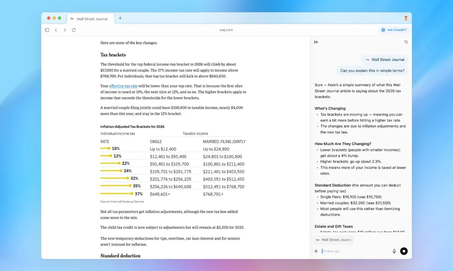The width and height of the screenshot is (453, 271).
Task: Open the effective tax rate link
Action: coord(123,86)
